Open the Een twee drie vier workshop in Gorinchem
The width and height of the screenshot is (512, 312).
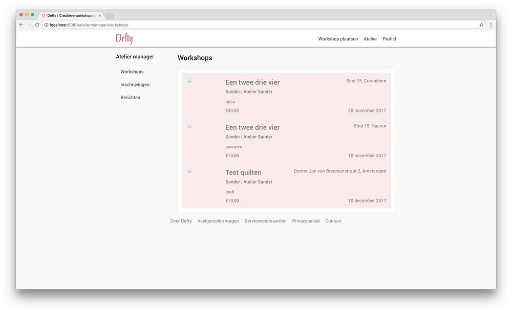pos(252,82)
